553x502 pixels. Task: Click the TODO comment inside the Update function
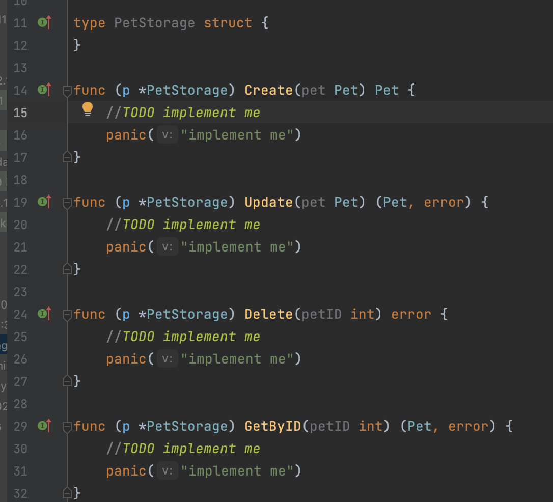[x=183, y=225]
